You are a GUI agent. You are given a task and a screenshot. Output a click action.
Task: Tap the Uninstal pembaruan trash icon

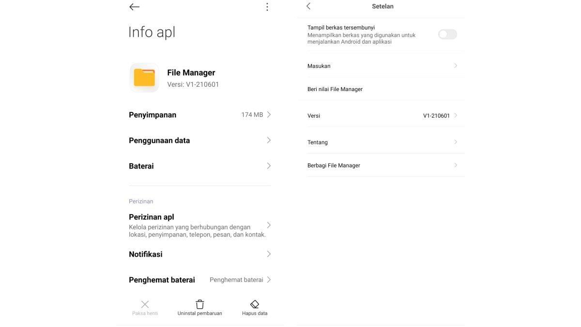[199, 304]
